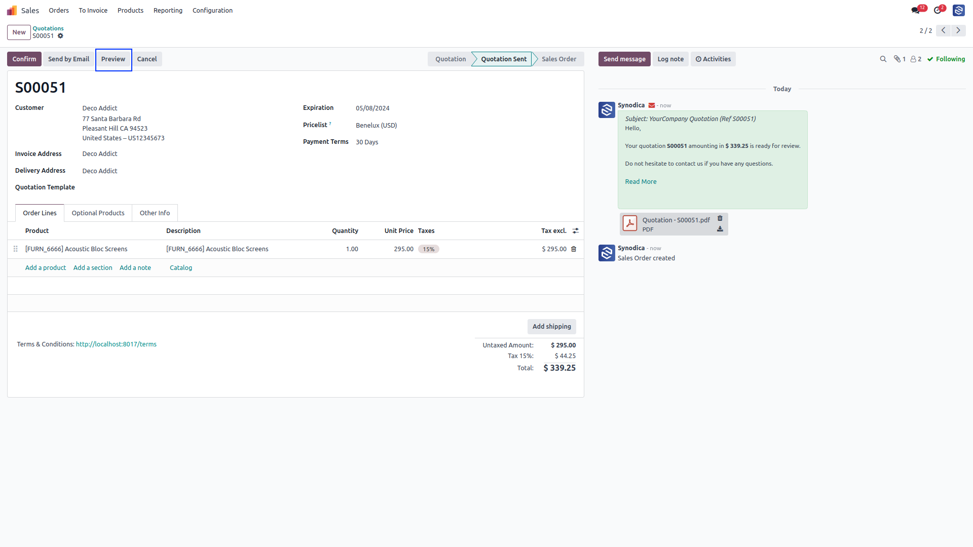This screenshot has height=547, width=973.
Task: Select the Sales Order status stage
Action: (x=558, y=59)
